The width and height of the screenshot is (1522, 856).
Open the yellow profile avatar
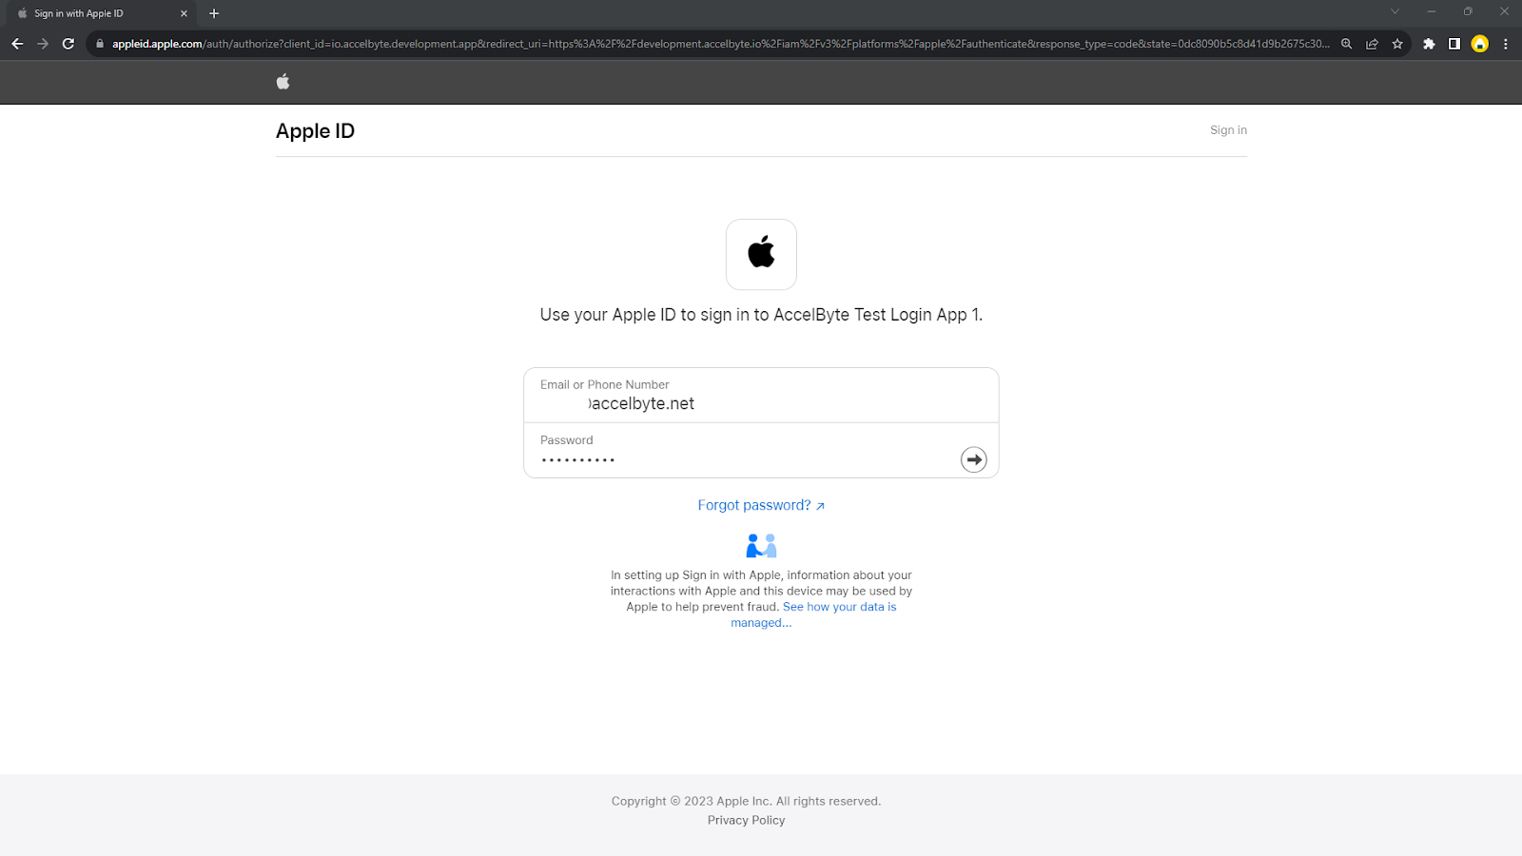[1480, 44]
